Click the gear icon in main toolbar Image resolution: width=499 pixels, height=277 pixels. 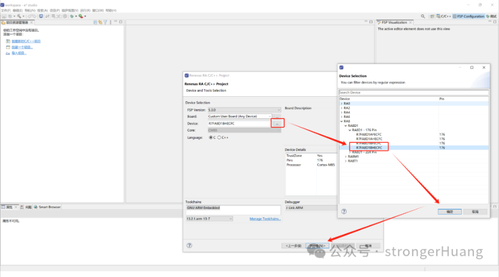65,16
